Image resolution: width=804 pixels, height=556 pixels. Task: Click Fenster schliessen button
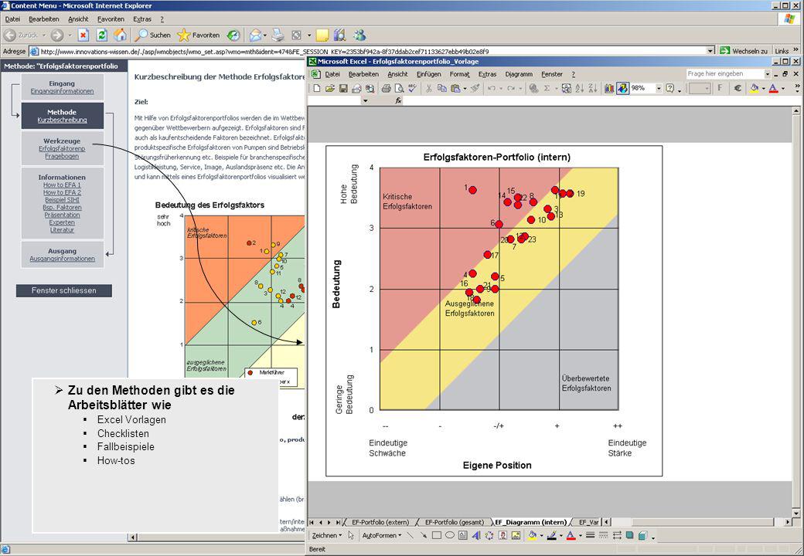[x=63, y=290]
